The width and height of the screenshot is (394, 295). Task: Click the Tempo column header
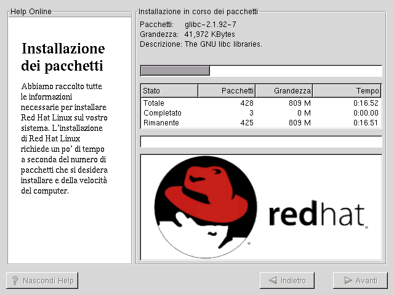(347, 91)
